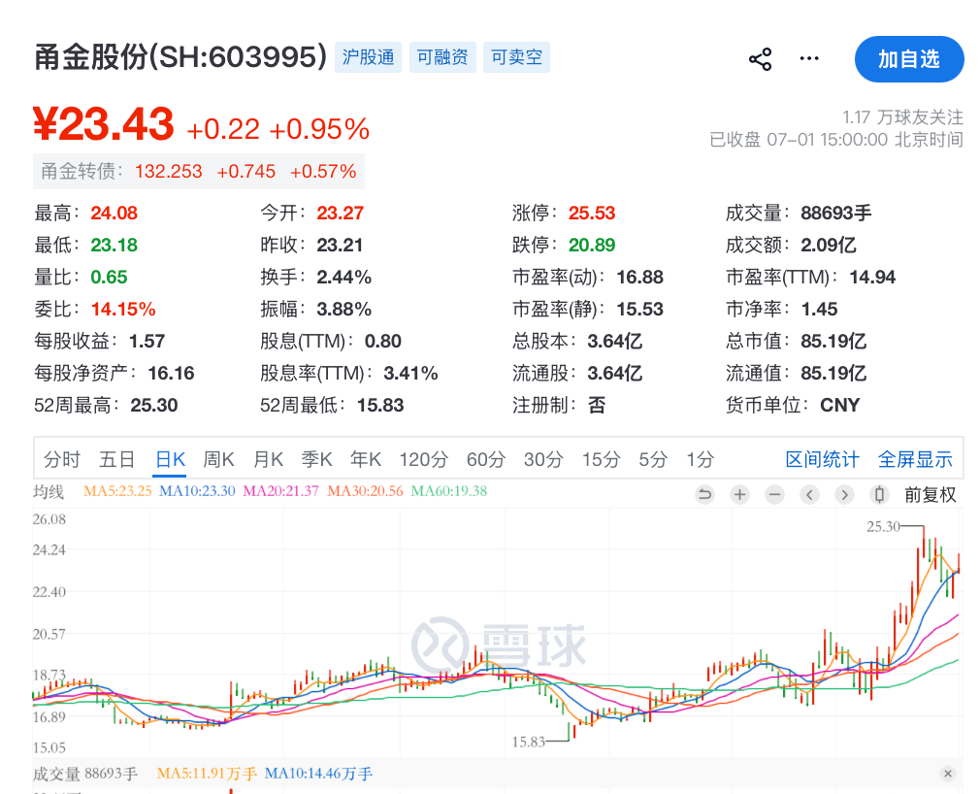This screenshot has height=794, width=980.
Task: Click the current price ¥23.43
Action: click(x=104, y=124)
